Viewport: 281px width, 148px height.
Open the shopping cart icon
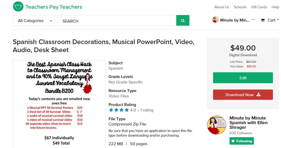[263, 20]
